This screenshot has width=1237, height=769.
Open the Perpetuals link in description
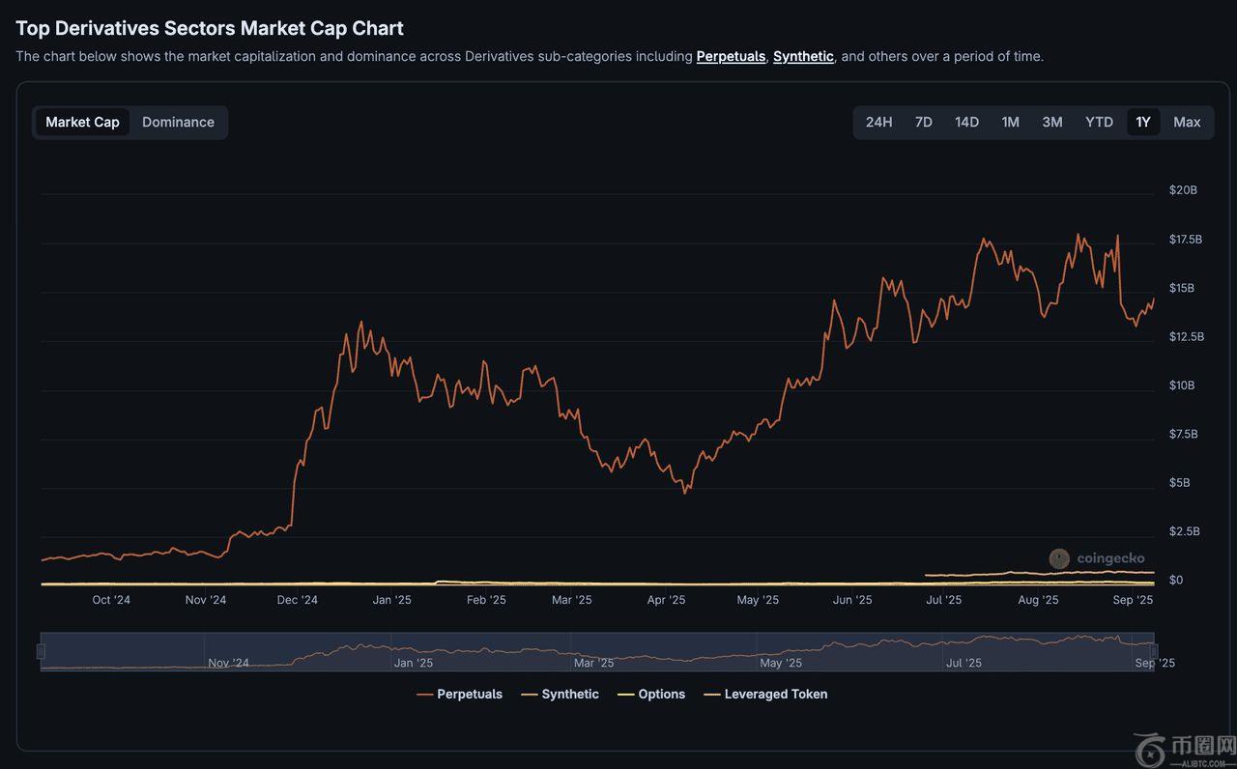731,57
